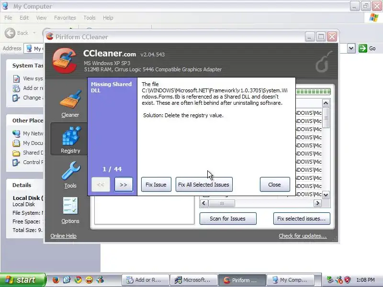Click horizontal scrollbar thumb in results list

click(222, 203)
